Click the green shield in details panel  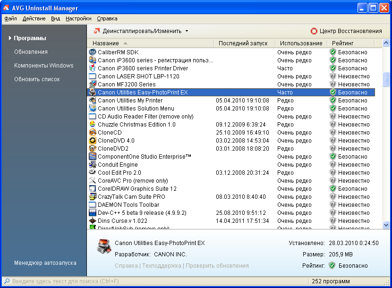pos(332,265)
